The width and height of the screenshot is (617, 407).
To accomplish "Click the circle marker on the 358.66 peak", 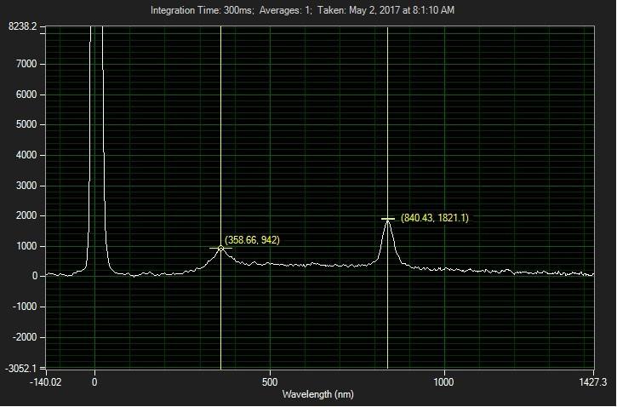I will click(220, 248).
